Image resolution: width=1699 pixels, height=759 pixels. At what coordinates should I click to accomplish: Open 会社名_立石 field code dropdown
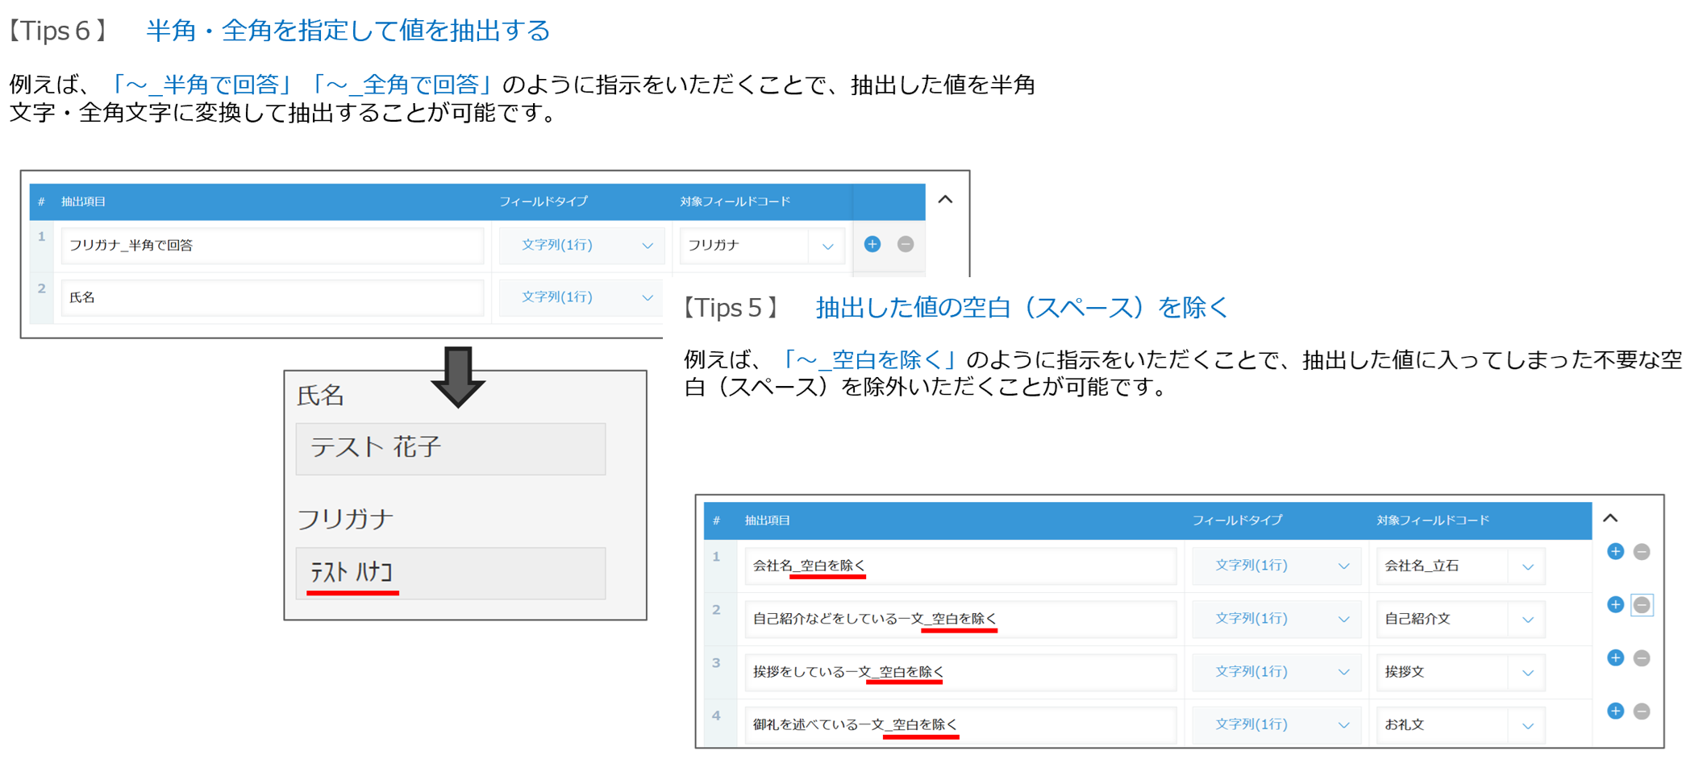[1459, 566]
